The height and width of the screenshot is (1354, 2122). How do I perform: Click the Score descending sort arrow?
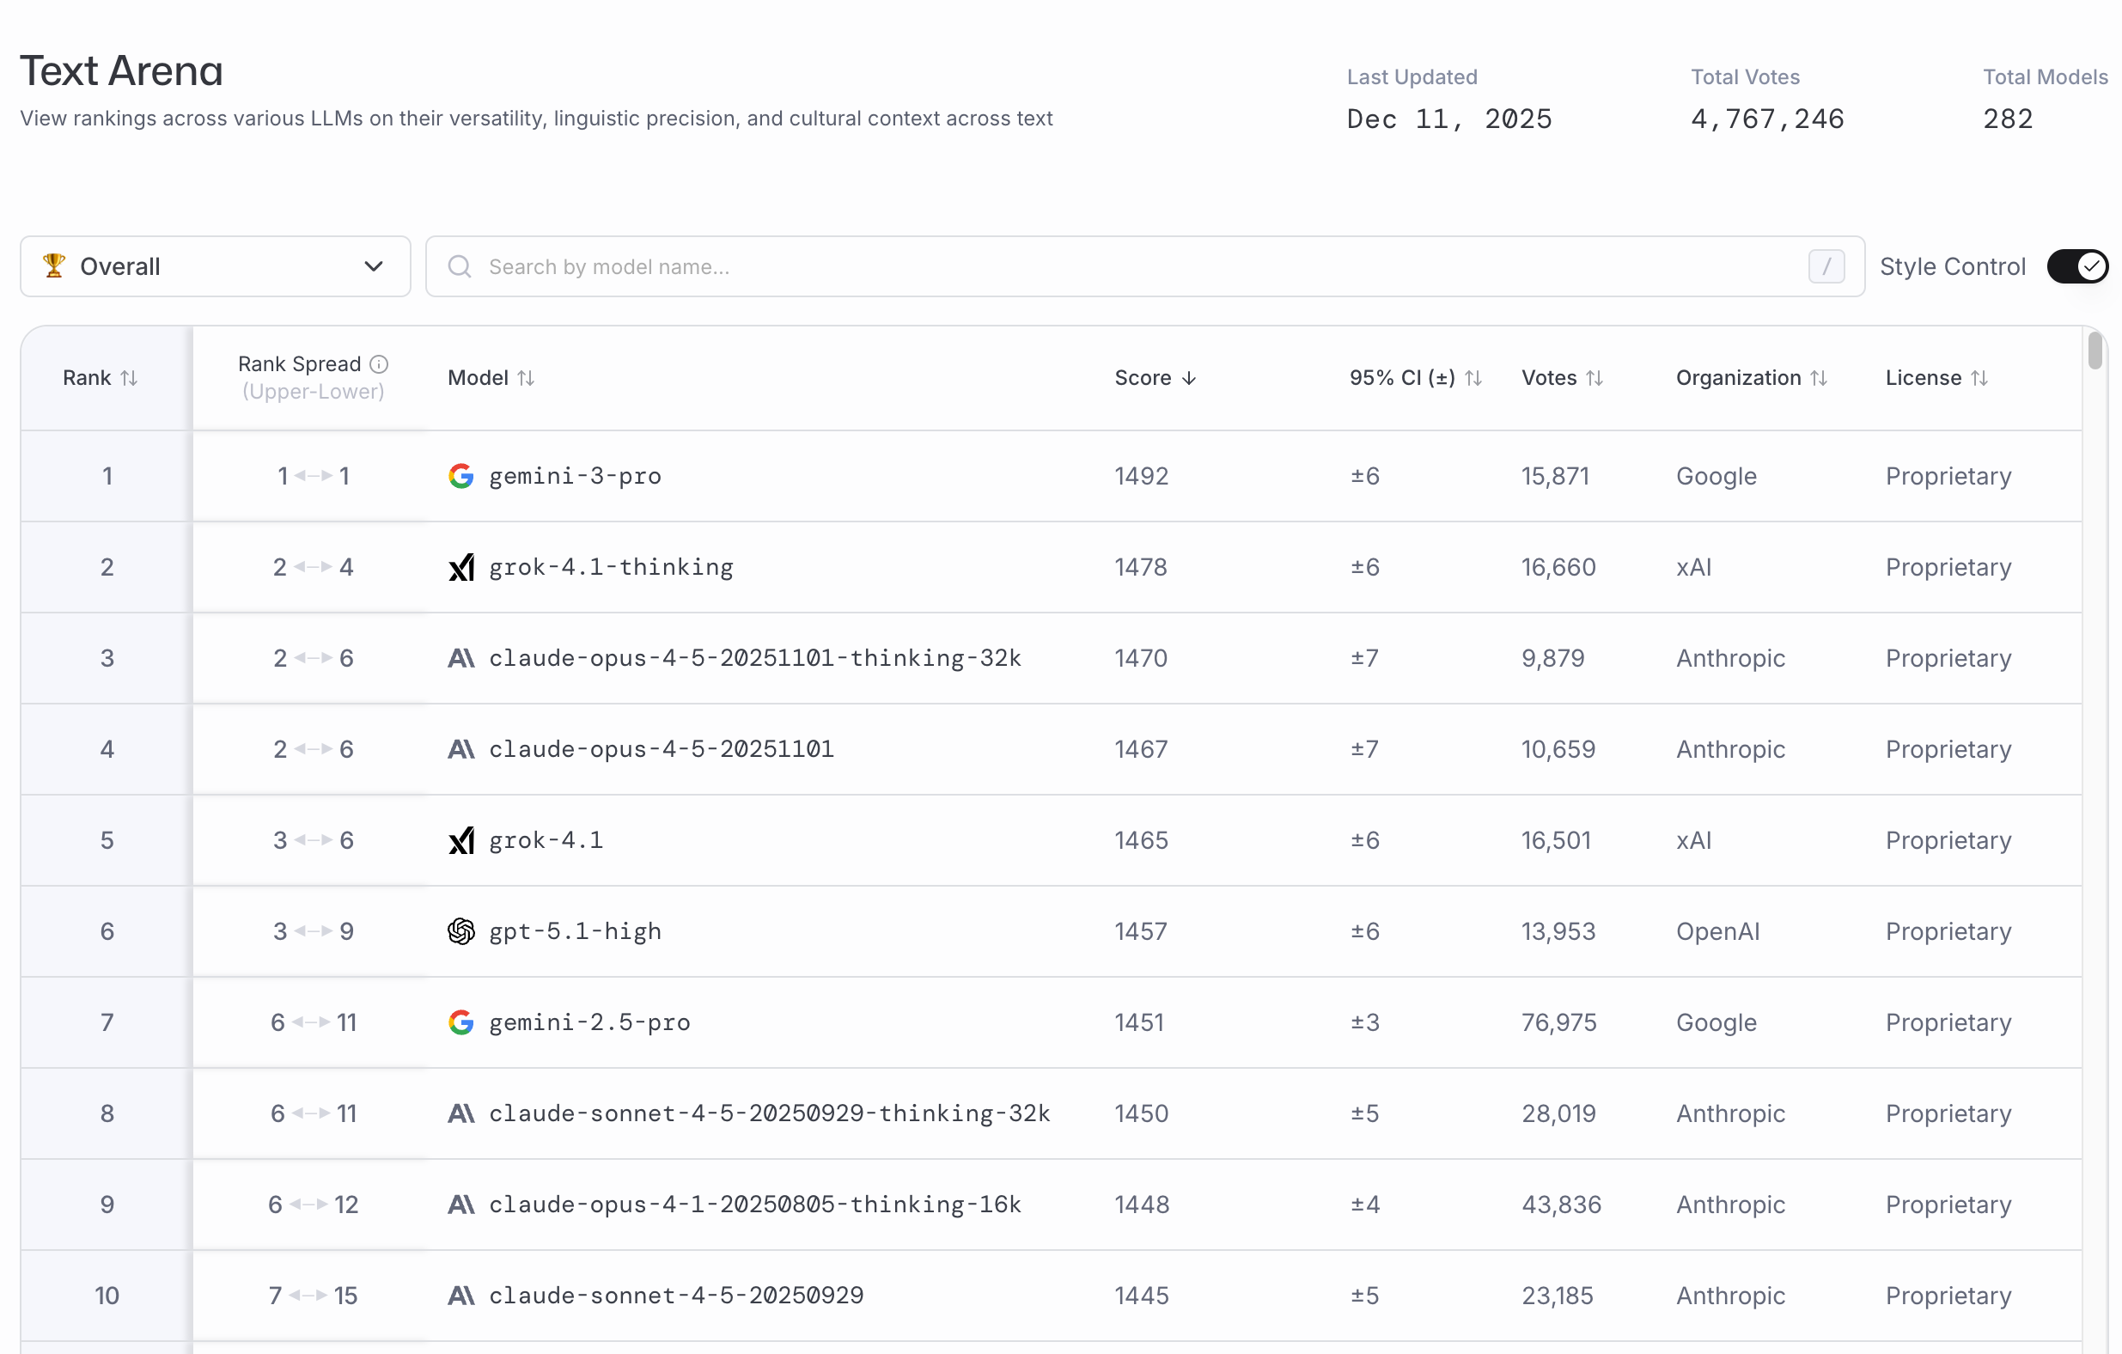1189,378
